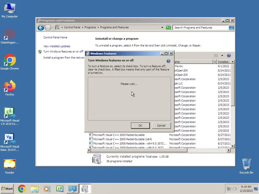The image size is (259, 194).
Task: Open the Publisher column filter dropdown
Action: tap(215, 62)
